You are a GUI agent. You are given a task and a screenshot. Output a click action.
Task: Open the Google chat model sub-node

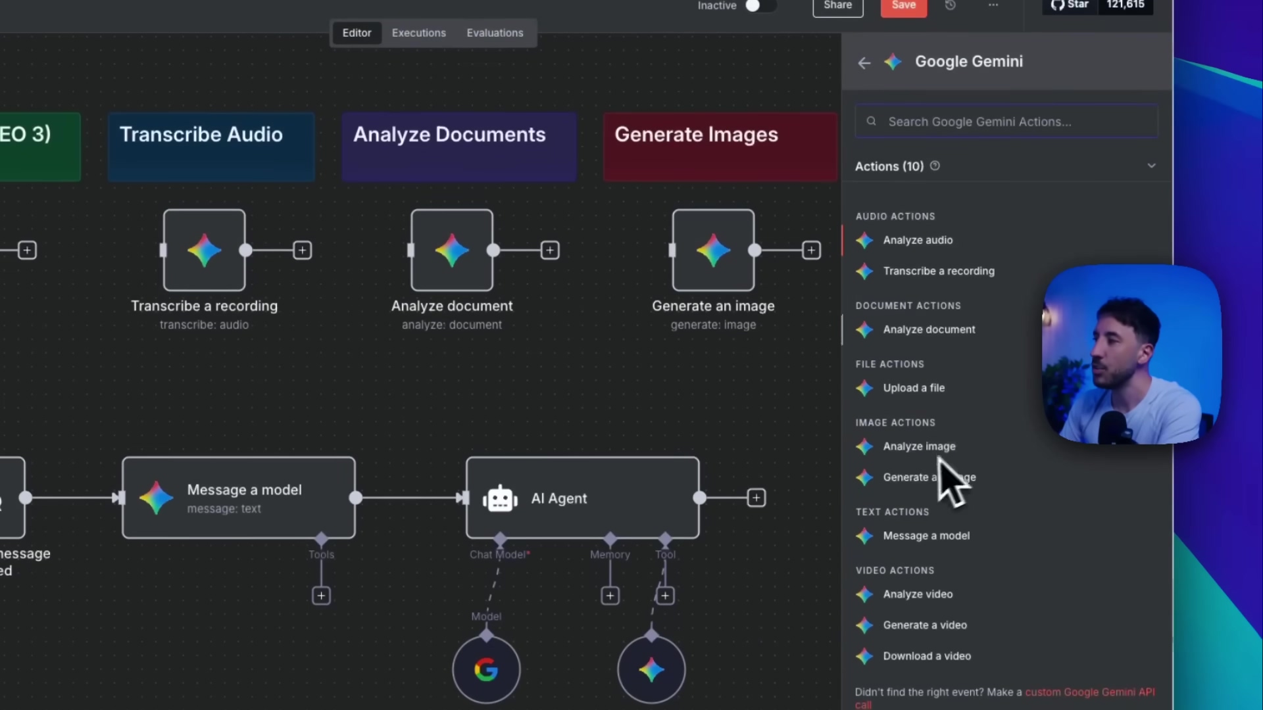[486, 670]
